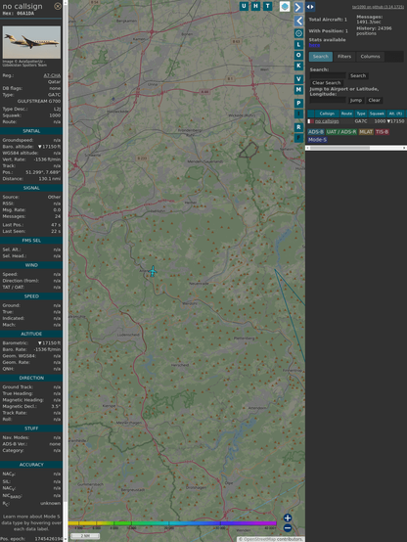Click the Pos. 51.299°, 7.689° value

43,172
